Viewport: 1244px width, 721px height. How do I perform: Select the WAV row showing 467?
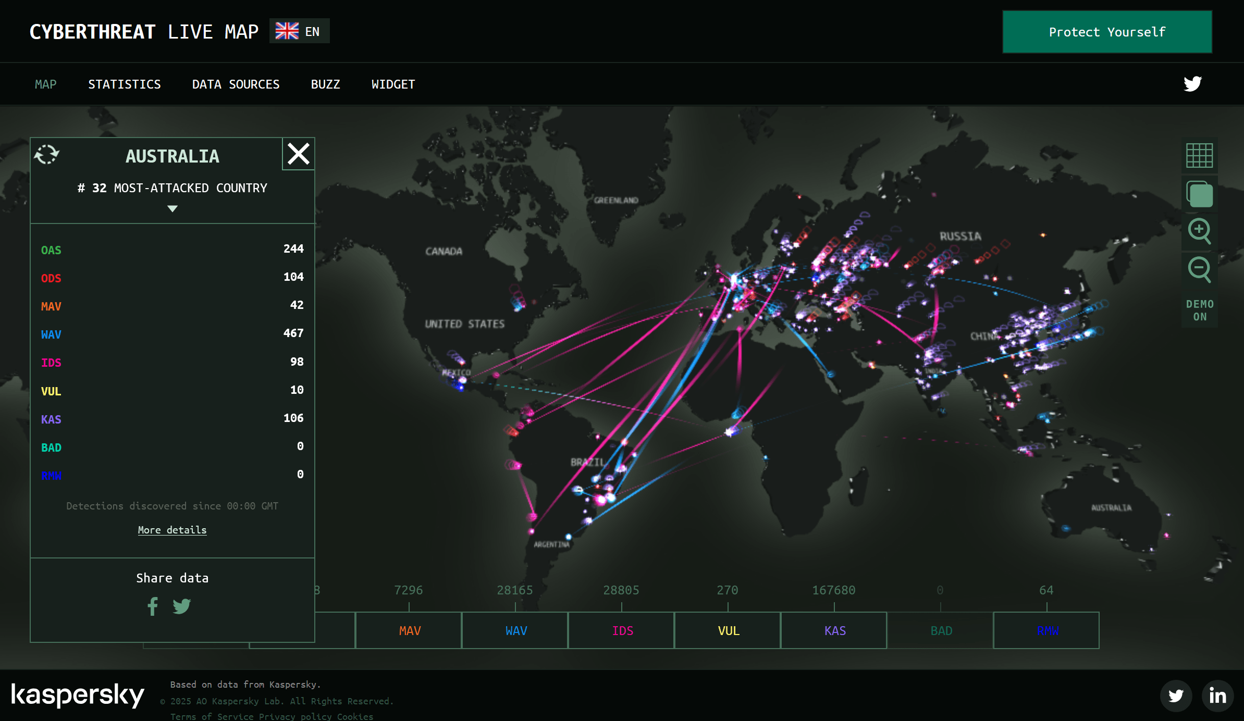[x=173, y=334]
